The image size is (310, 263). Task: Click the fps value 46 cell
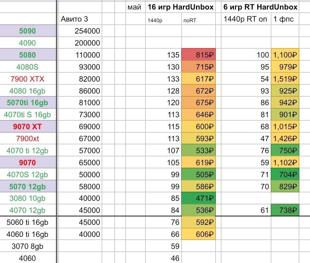coord(163,258)
